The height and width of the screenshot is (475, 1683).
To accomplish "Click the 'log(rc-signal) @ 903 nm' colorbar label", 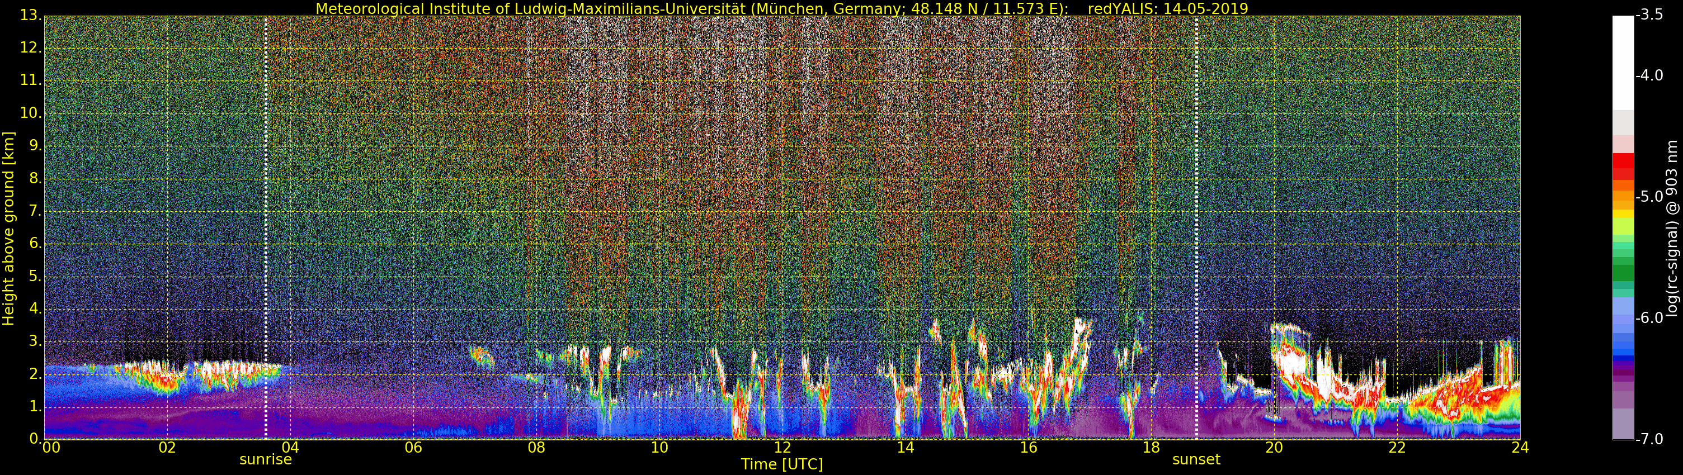I will tap(1672, 229).
